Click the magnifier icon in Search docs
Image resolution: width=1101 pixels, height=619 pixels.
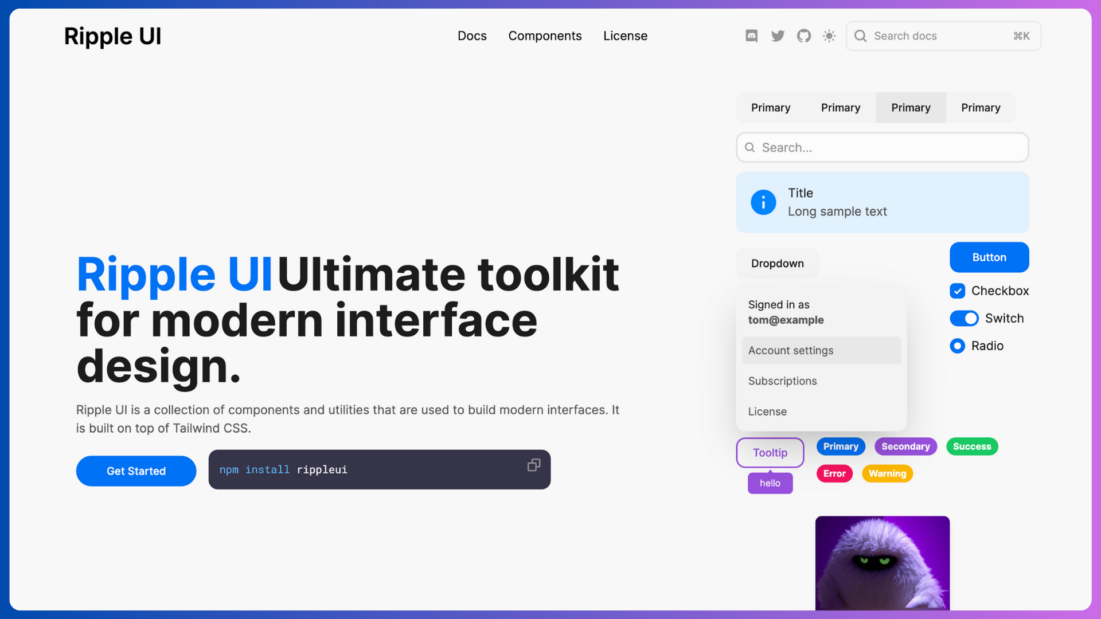click(860, 36)
